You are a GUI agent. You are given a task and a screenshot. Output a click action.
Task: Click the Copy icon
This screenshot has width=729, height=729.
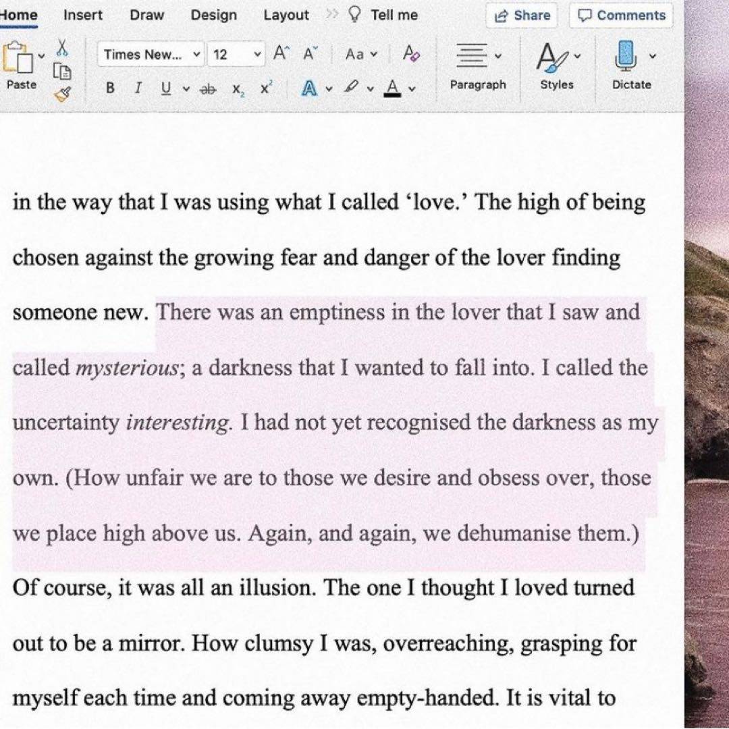62,71
